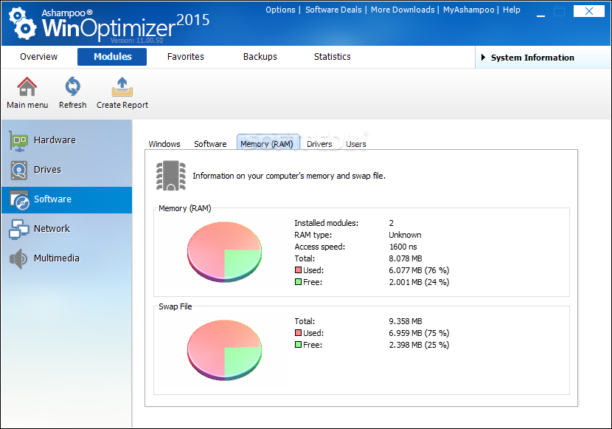The height and width of the screenshot is (429, 612).
Task: Select the Network computers icon
Action: pyautogui.click(x=18, y=230)
